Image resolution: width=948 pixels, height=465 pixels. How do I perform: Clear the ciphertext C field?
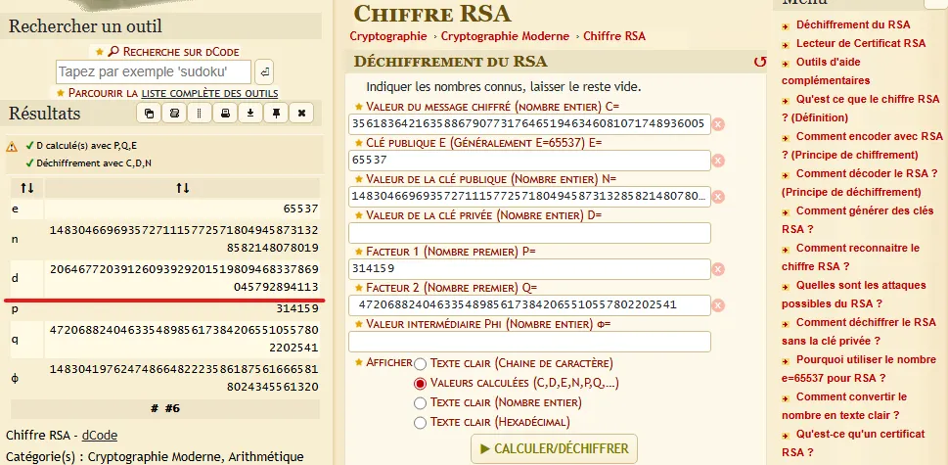tap(718, 124)
